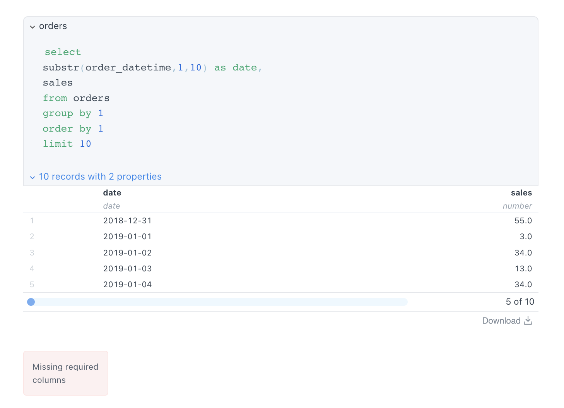Click the pagination slider track
Viewport: 564px width, 408px height.
(x=217, y=302)
